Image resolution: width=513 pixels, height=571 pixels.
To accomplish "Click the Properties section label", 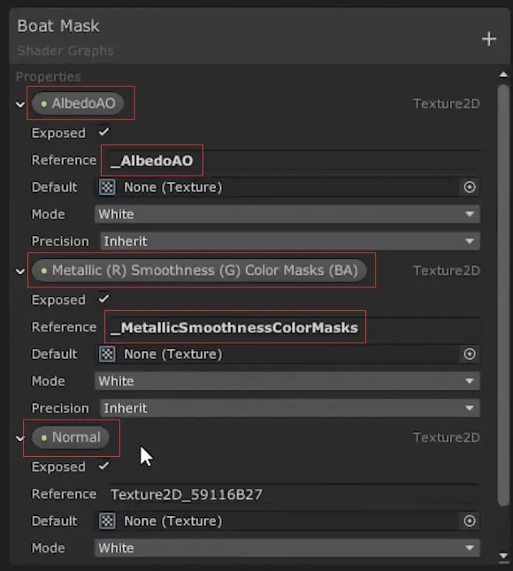I will pos(48,76).
